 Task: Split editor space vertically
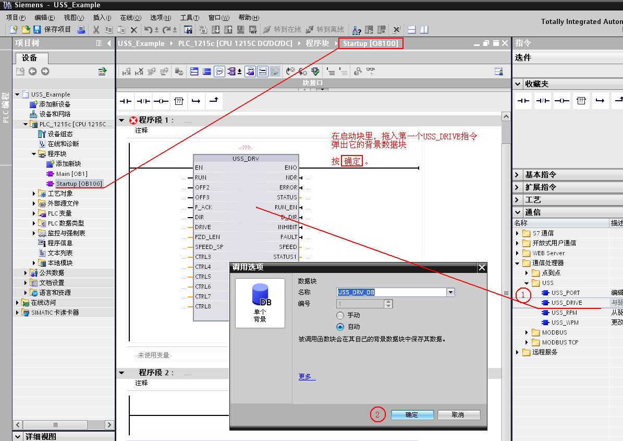pyautogui.click(x=424, y=29)
